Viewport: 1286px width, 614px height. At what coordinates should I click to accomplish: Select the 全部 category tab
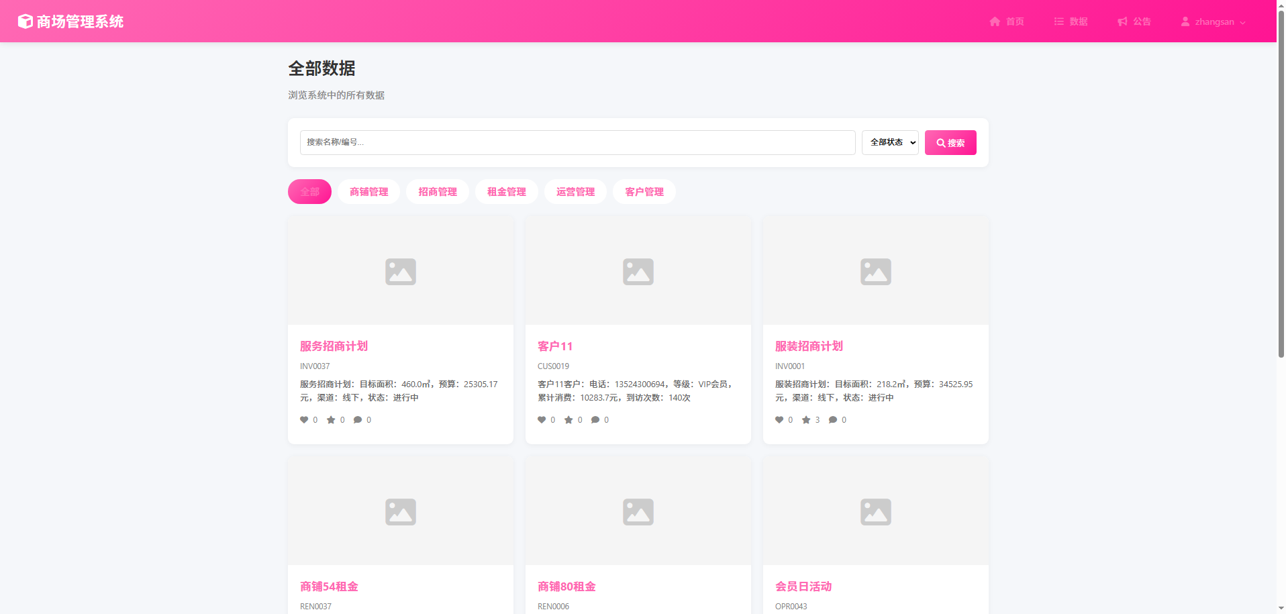309,192
